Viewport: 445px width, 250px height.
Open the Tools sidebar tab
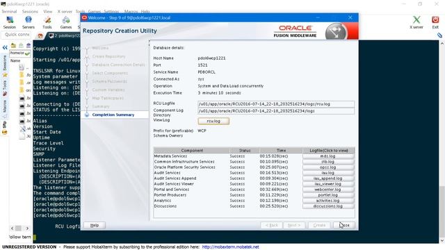point(5,88)
